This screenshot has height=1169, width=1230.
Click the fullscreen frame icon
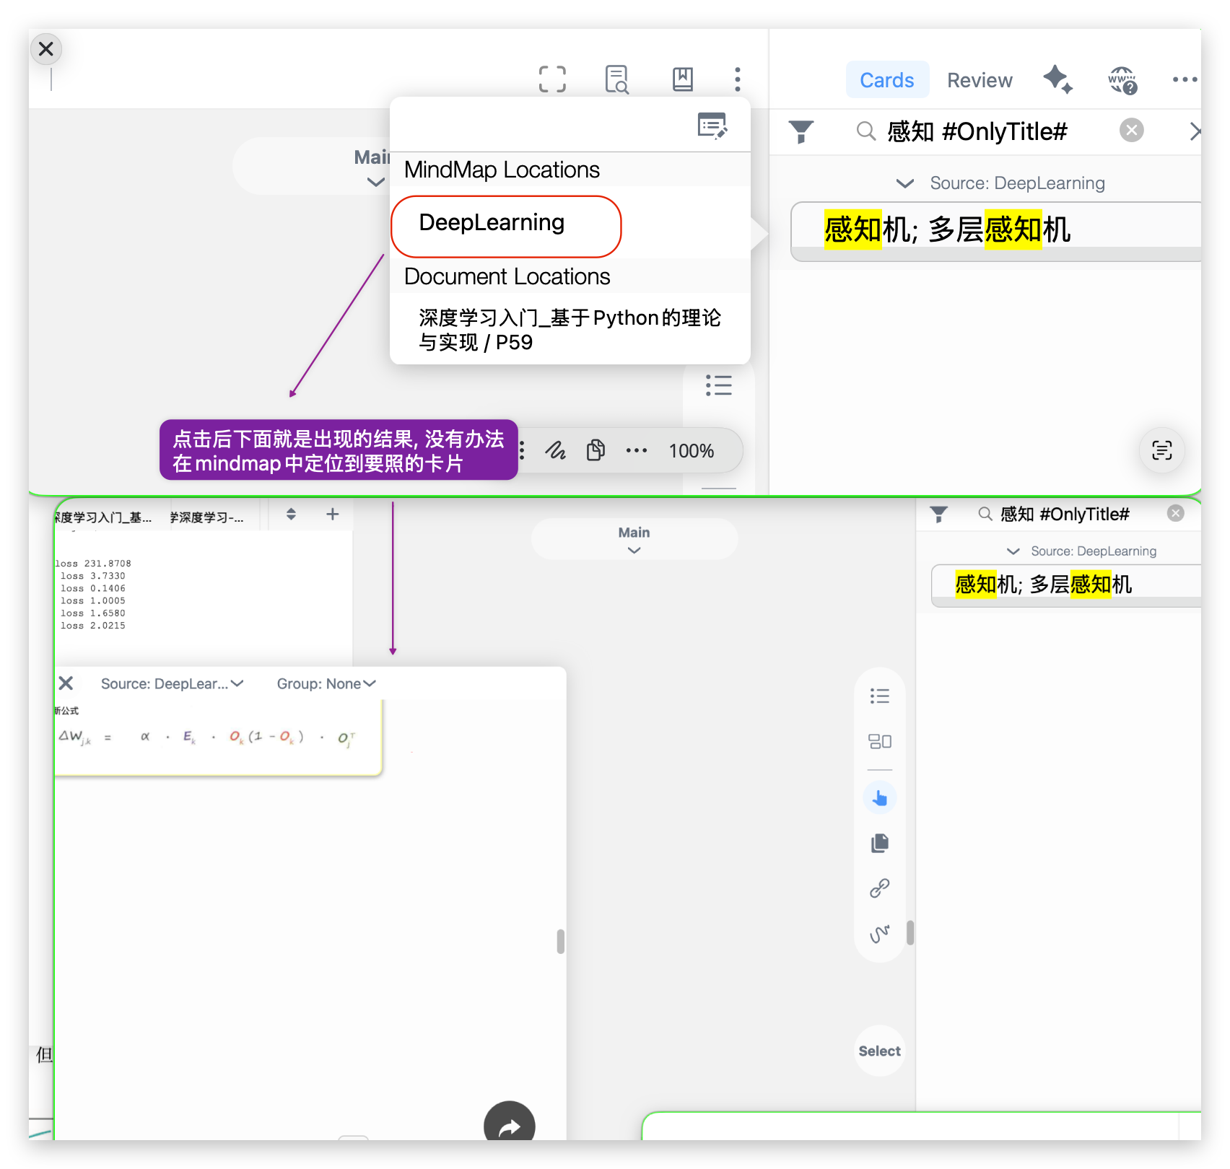pos(552,79)
